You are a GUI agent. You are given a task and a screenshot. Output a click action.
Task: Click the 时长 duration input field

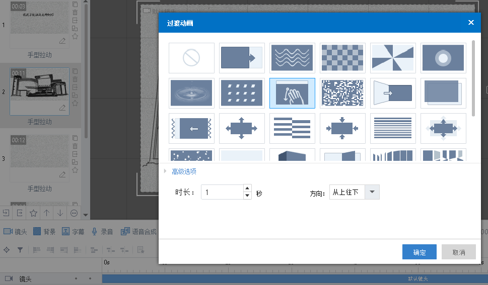(x=222, y=192)
